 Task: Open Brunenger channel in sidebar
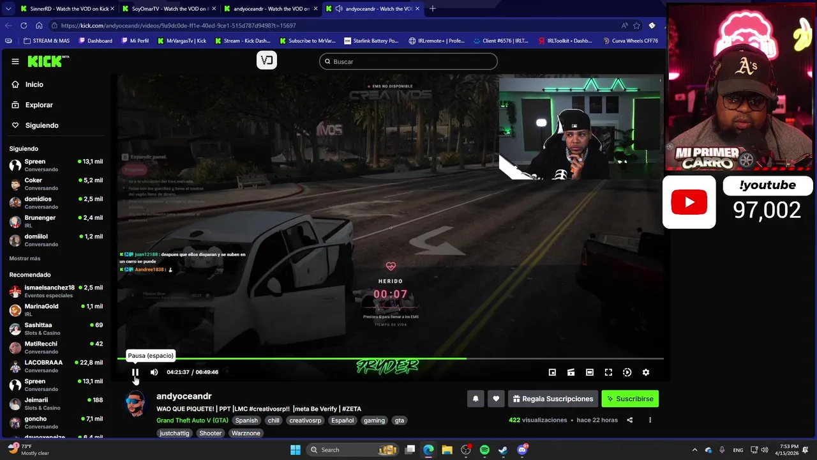56,222
